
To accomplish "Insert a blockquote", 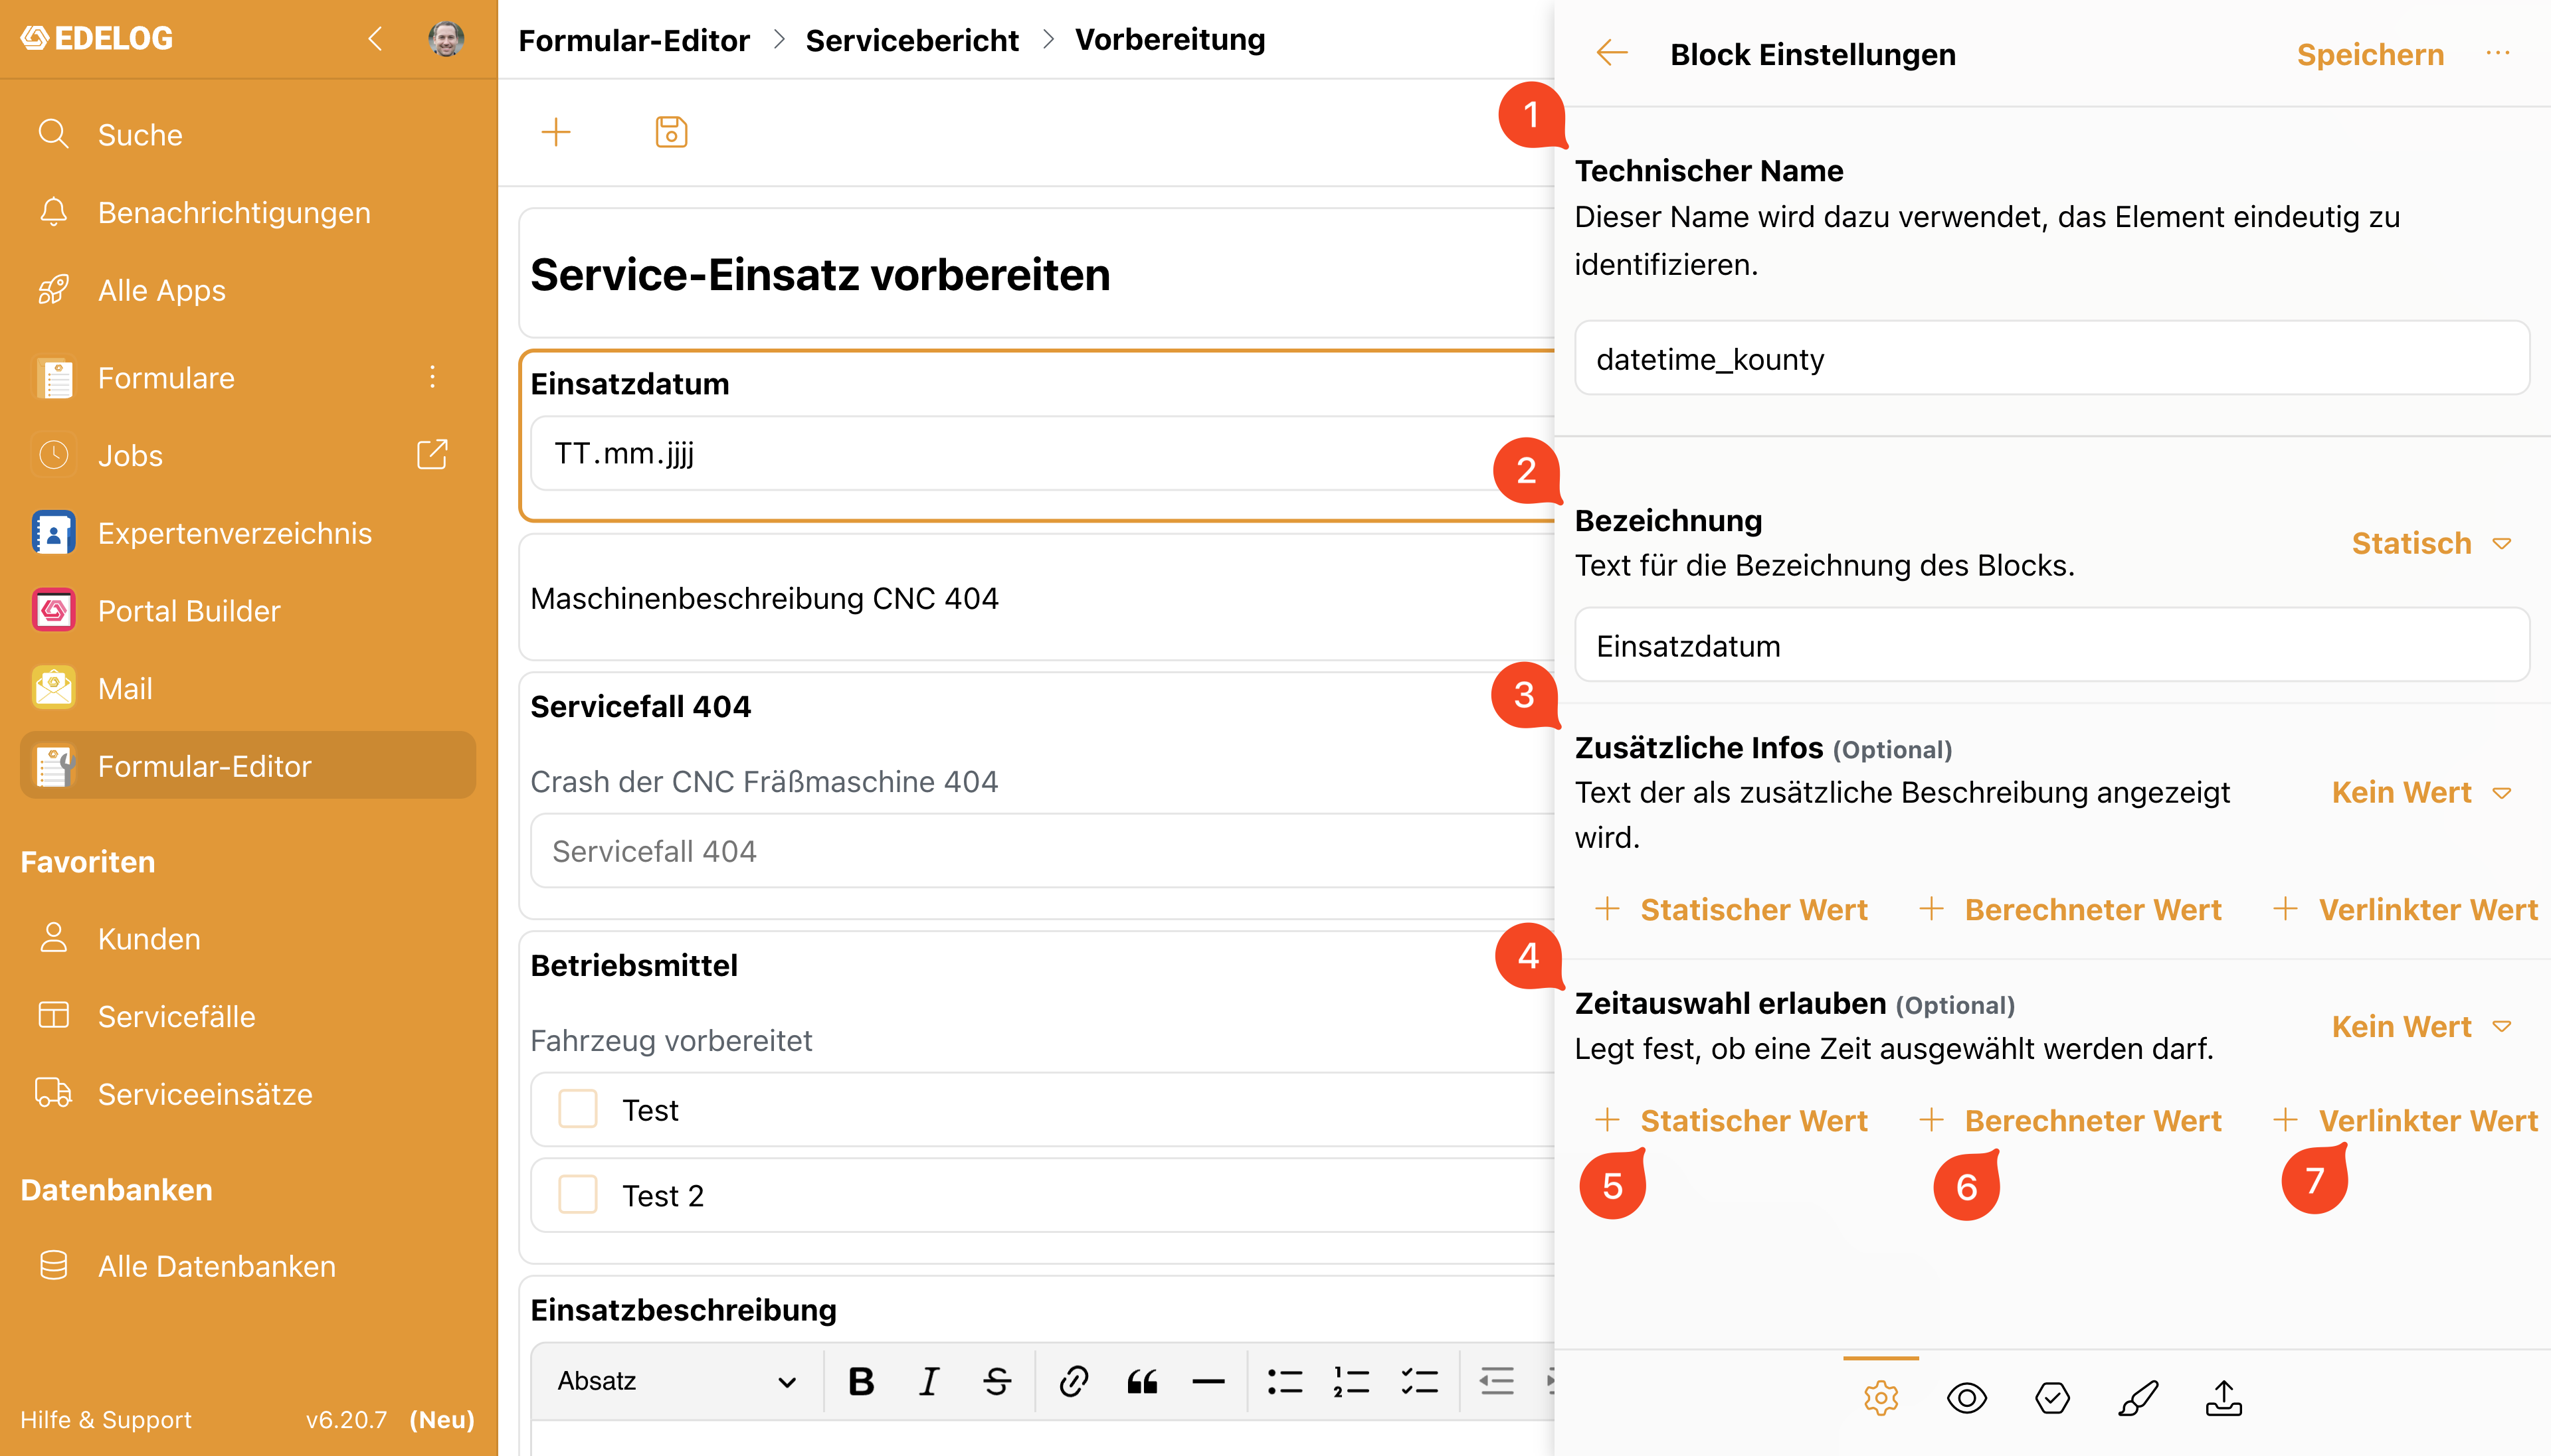I will pyautogui.click(x=1141, y=1381).
